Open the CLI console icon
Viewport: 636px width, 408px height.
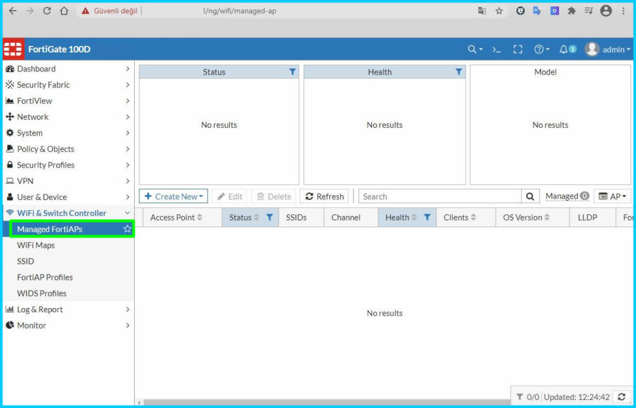(x=496, y=50)
